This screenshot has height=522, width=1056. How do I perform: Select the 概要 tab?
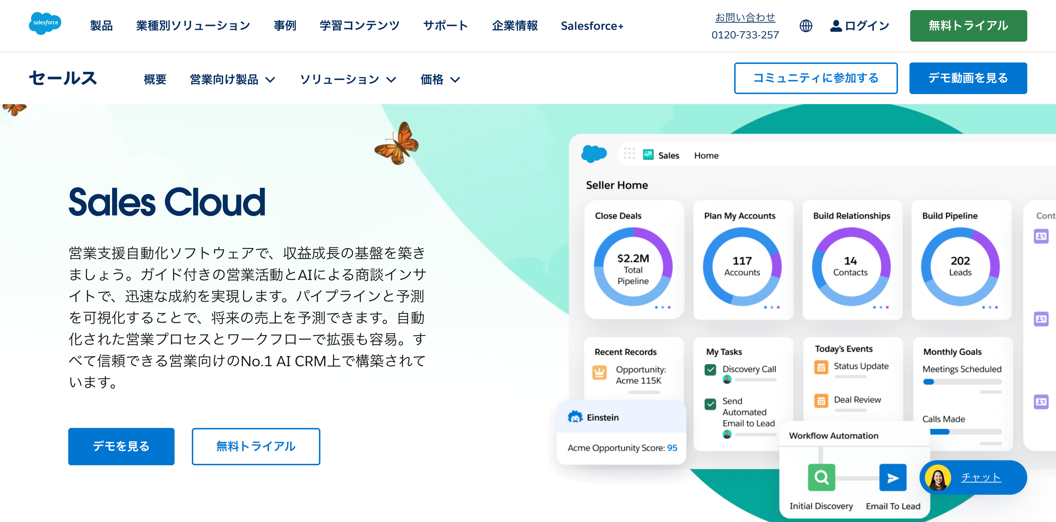click(155, 79)
